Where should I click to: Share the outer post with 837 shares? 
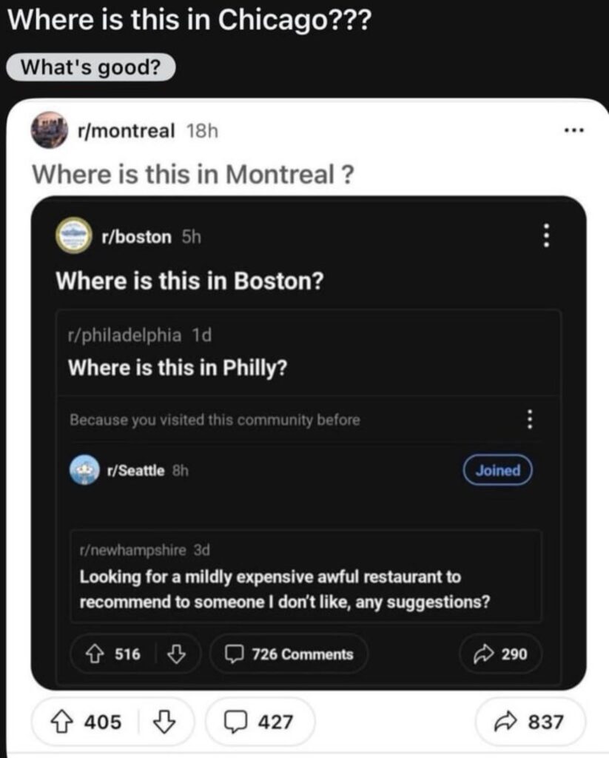point(530,722)
